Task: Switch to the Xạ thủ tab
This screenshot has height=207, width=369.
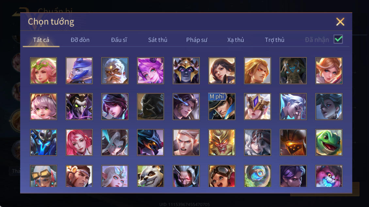Action: point(235,40)
